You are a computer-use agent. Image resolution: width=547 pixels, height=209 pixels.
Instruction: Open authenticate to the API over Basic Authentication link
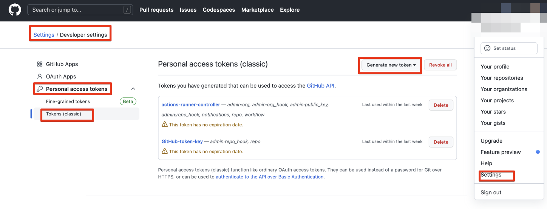coord(270,177)
